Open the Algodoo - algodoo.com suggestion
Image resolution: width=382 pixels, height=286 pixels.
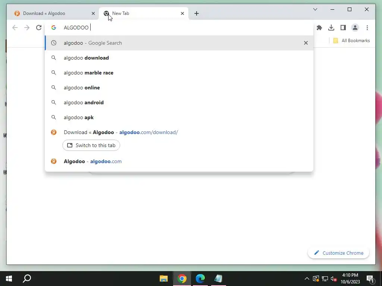point(179,161)
